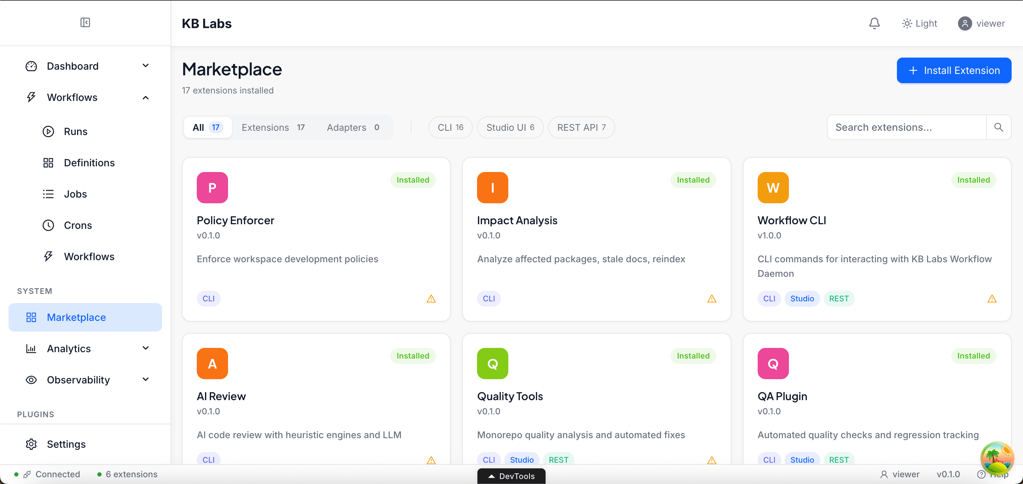Click the Definitions grid icon
The width and height of the screenshot is (1023, 484).
pos(48,162)
